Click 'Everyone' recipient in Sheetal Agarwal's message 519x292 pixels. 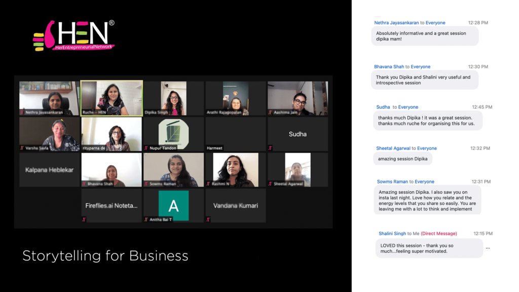[x=427, y=148]
